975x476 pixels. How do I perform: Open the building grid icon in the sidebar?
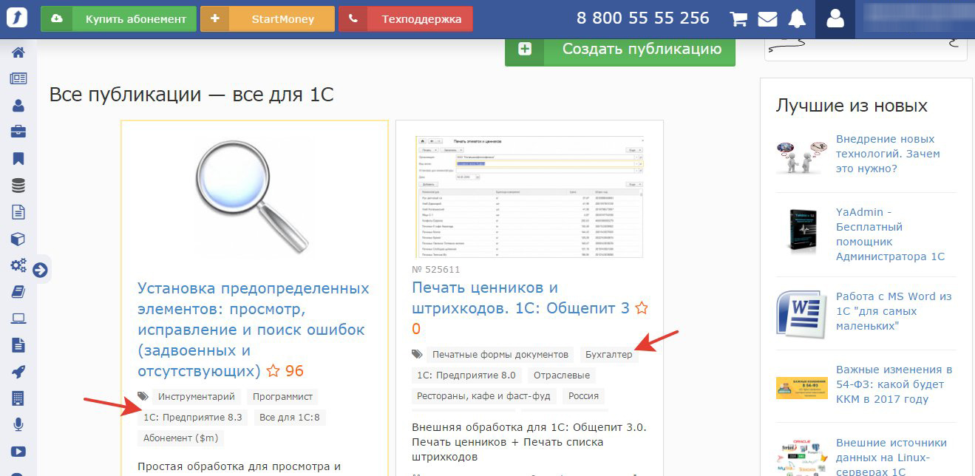(x=18, y=398)
